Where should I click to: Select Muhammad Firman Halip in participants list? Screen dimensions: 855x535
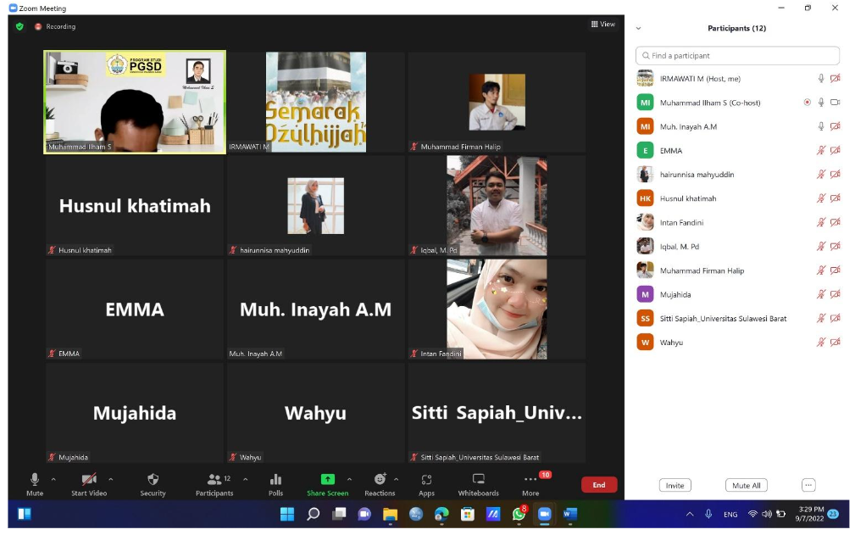coord(737,270)
